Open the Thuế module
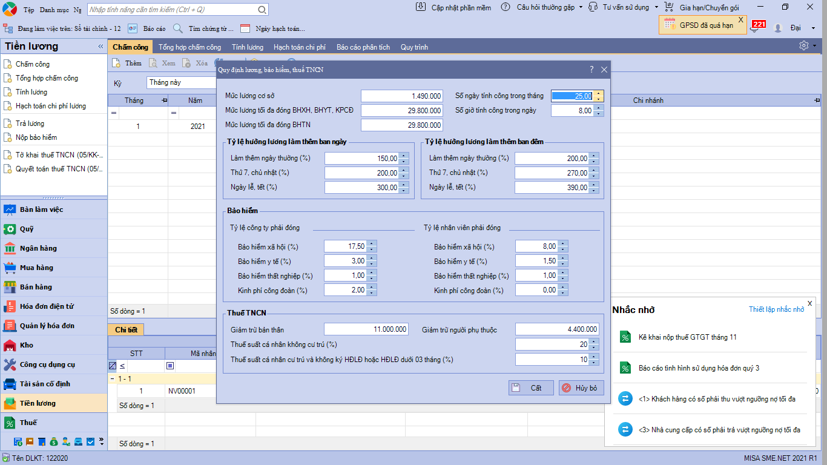The height and width of the screenshot is (465, 827). [54, 423]
